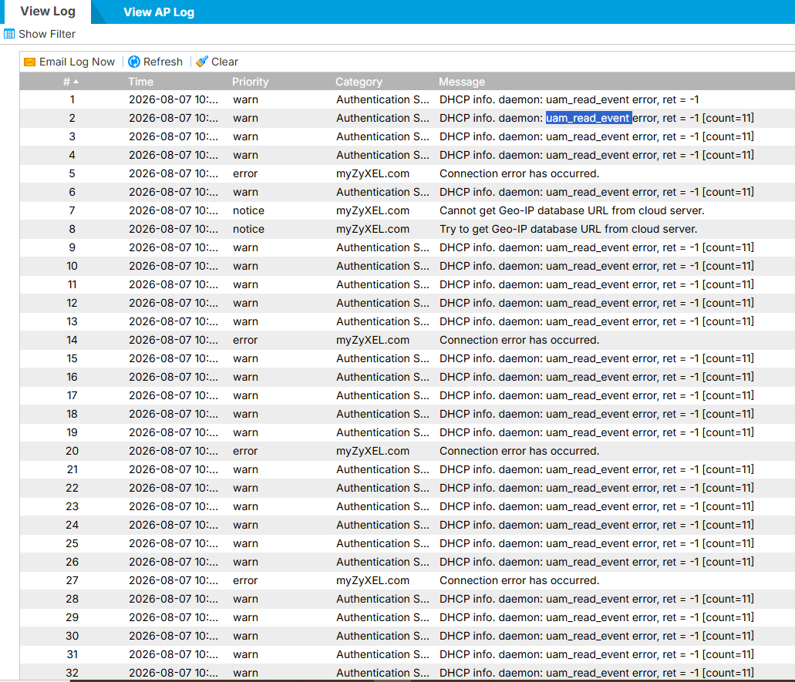Select error priority in row 5

(245, 174)
